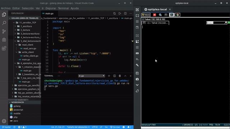Screen dimensions: 230x129
Task: Open the Explorer view in activity bar
Action: pos(4,15)
